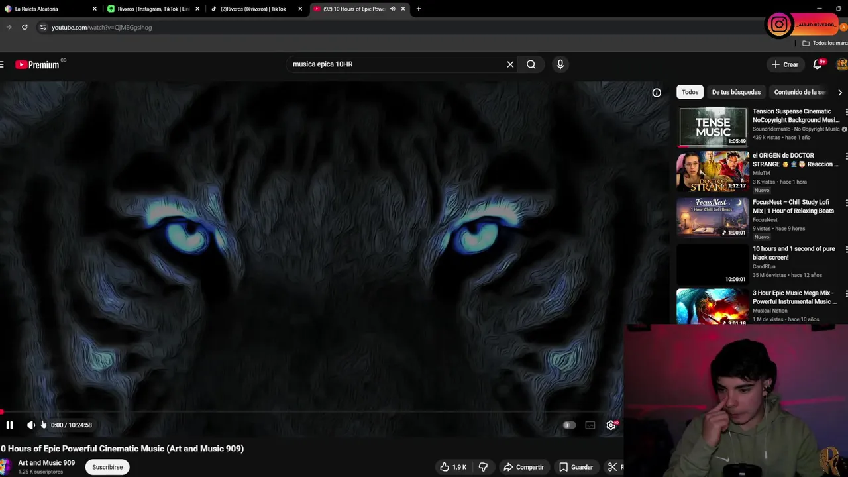Viewport: 848px width, 477px height.
Task: Open 10 hours and 1 second title
Action: coord(794,253)
